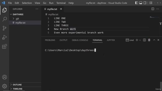Click line number 5 in the gutter
162x91 pixels.
48,33
